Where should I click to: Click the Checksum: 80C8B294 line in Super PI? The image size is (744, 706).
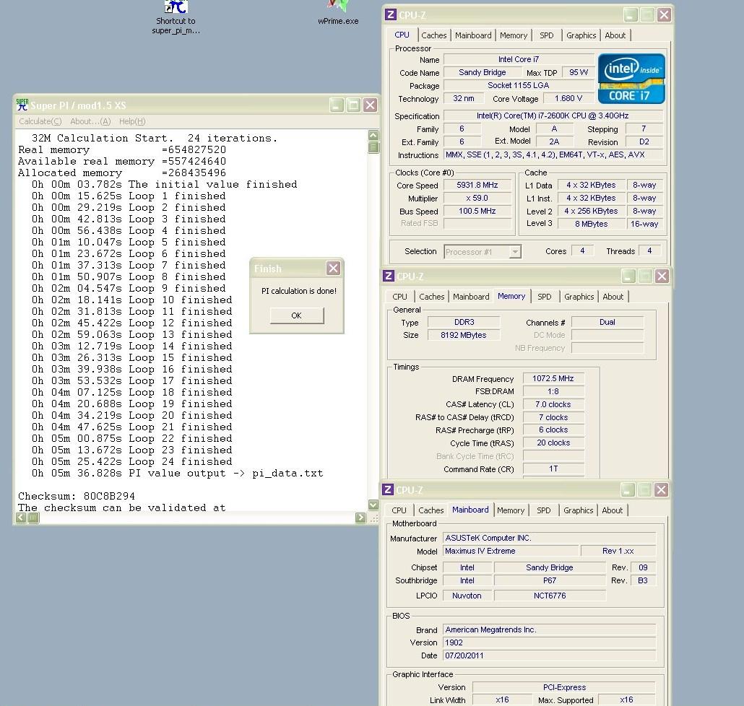(77, 496)
